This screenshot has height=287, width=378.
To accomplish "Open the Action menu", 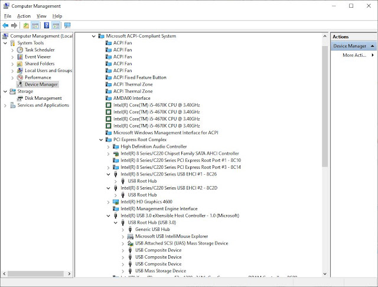I will tap(24, 16).
